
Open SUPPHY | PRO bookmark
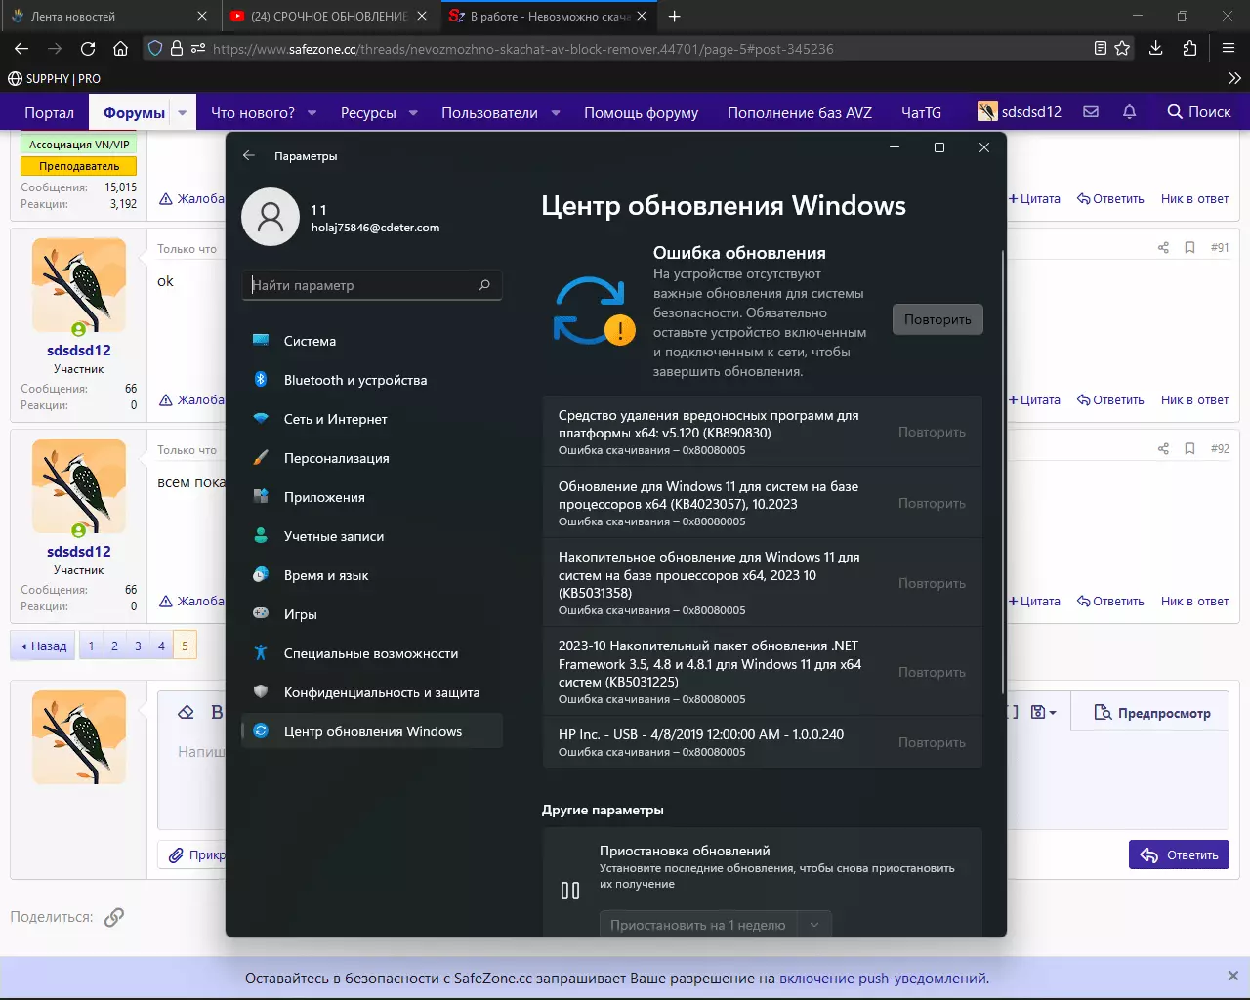coord(54,78)
